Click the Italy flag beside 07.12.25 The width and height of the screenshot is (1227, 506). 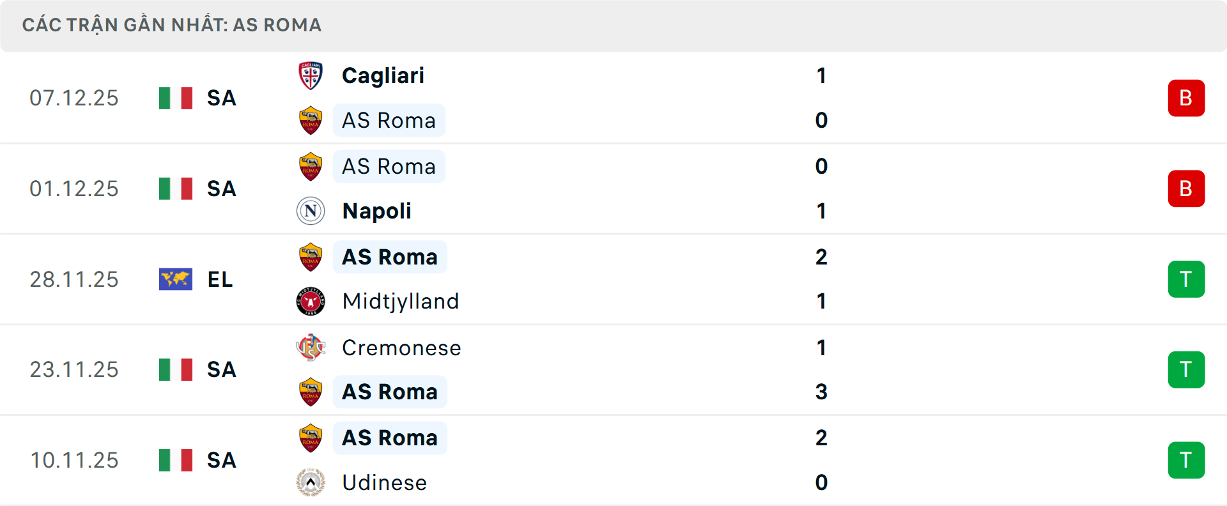(x=176, y=98)
